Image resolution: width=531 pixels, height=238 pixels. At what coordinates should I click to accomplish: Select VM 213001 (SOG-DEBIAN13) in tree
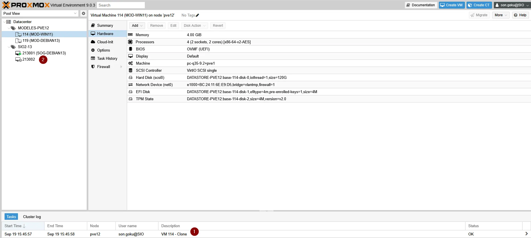44,53
